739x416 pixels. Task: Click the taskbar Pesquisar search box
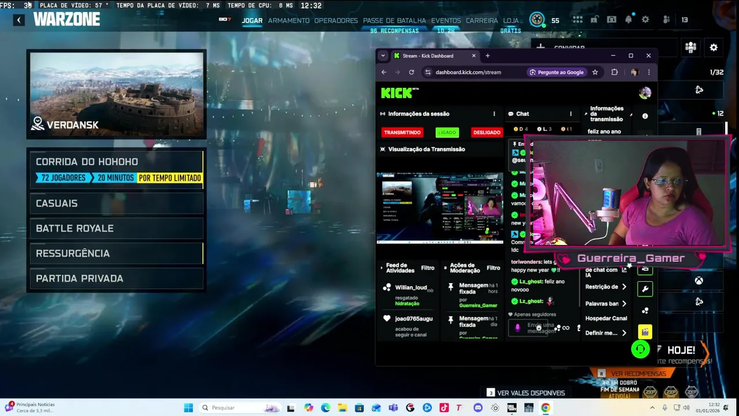coord(240,408)
